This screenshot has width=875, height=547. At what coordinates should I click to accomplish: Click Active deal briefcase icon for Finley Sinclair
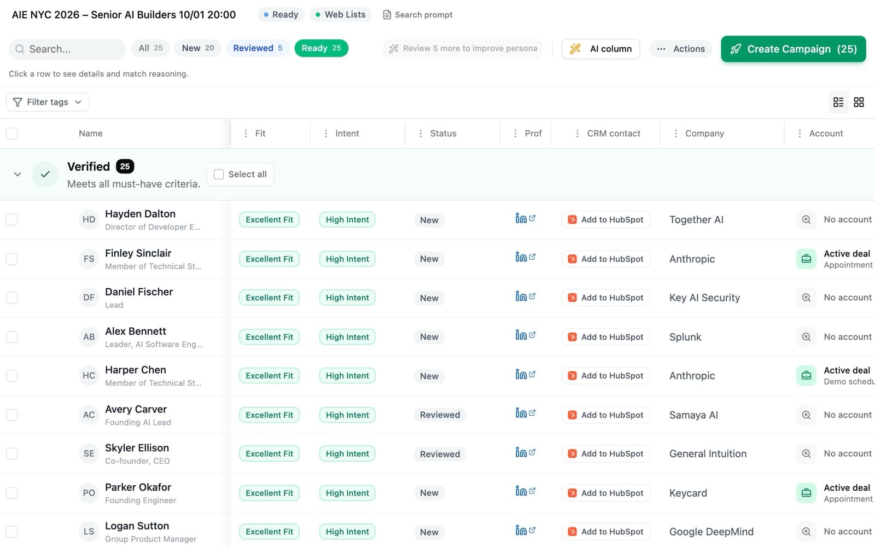(x=806, y=259)
